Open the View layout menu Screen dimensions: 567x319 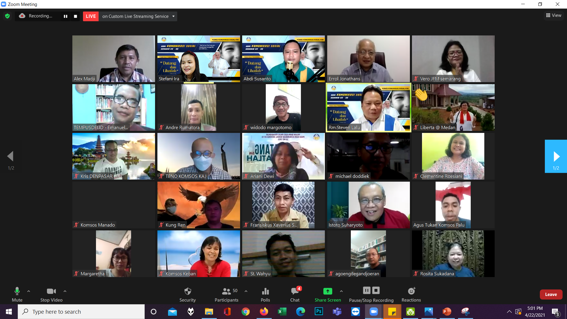[x=553, y=15]
